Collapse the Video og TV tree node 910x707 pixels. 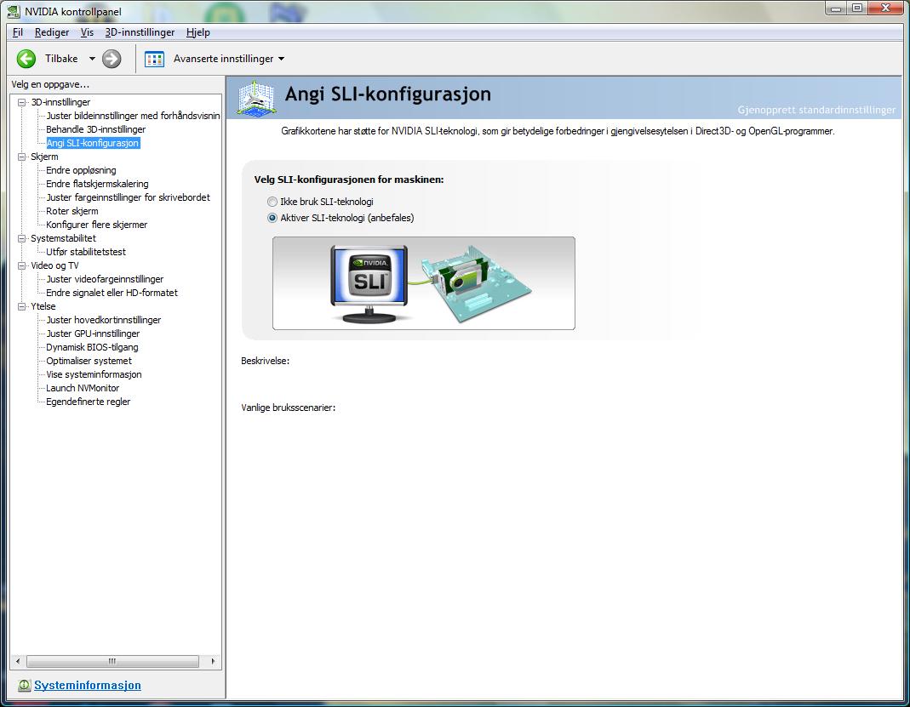click(22, 265)
